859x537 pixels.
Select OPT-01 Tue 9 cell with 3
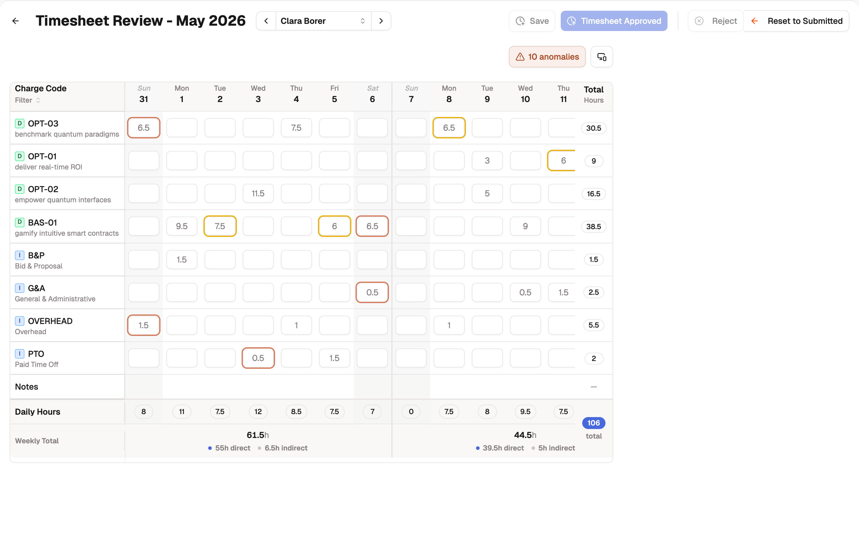click(487, 161)
